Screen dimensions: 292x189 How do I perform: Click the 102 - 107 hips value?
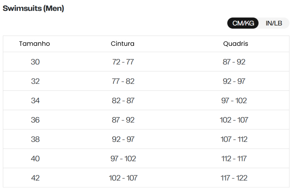tap(234, 120)
